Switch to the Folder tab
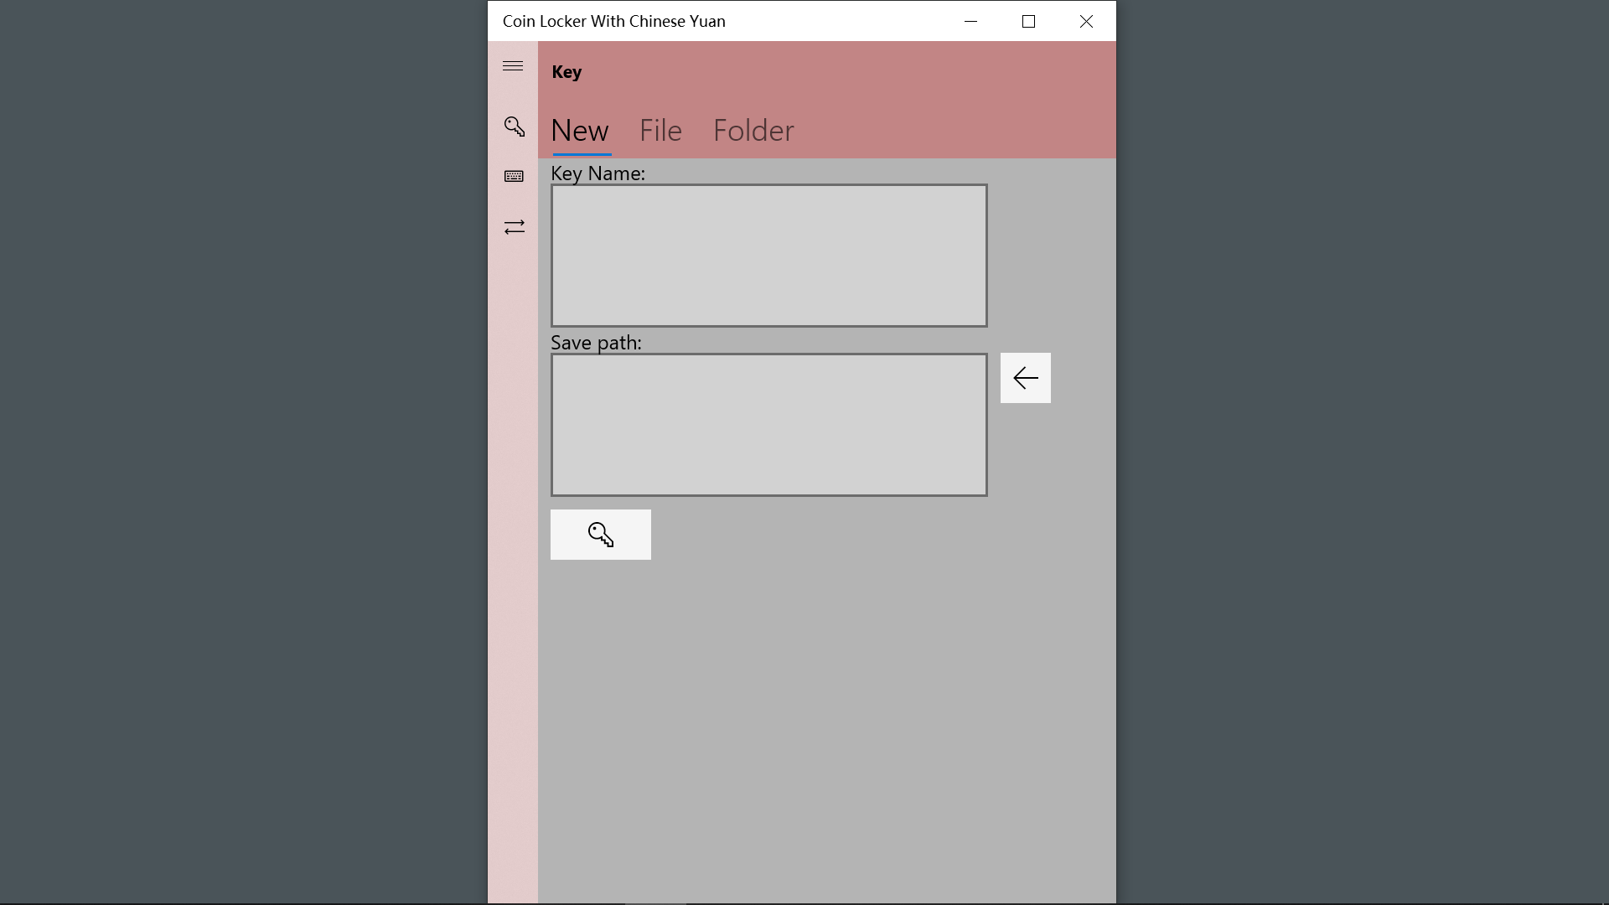 [753, 131]
